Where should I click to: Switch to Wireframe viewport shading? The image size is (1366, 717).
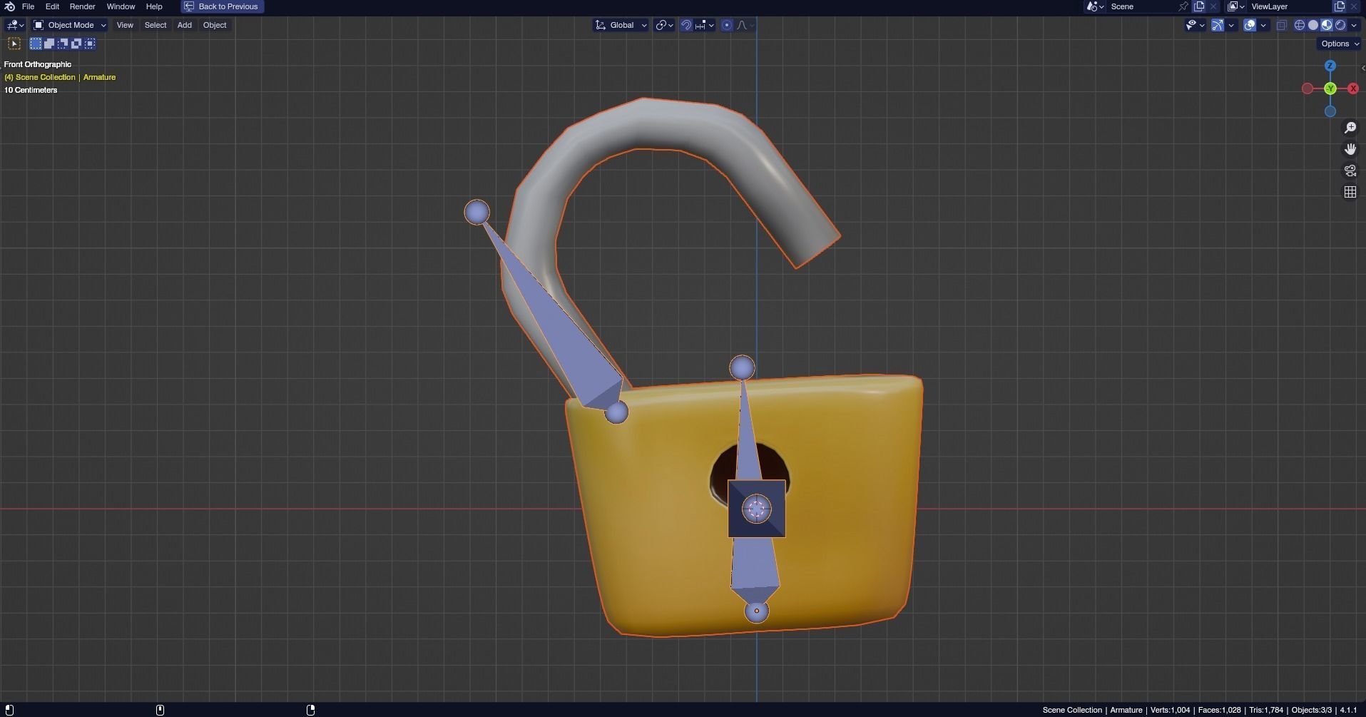1300,25
